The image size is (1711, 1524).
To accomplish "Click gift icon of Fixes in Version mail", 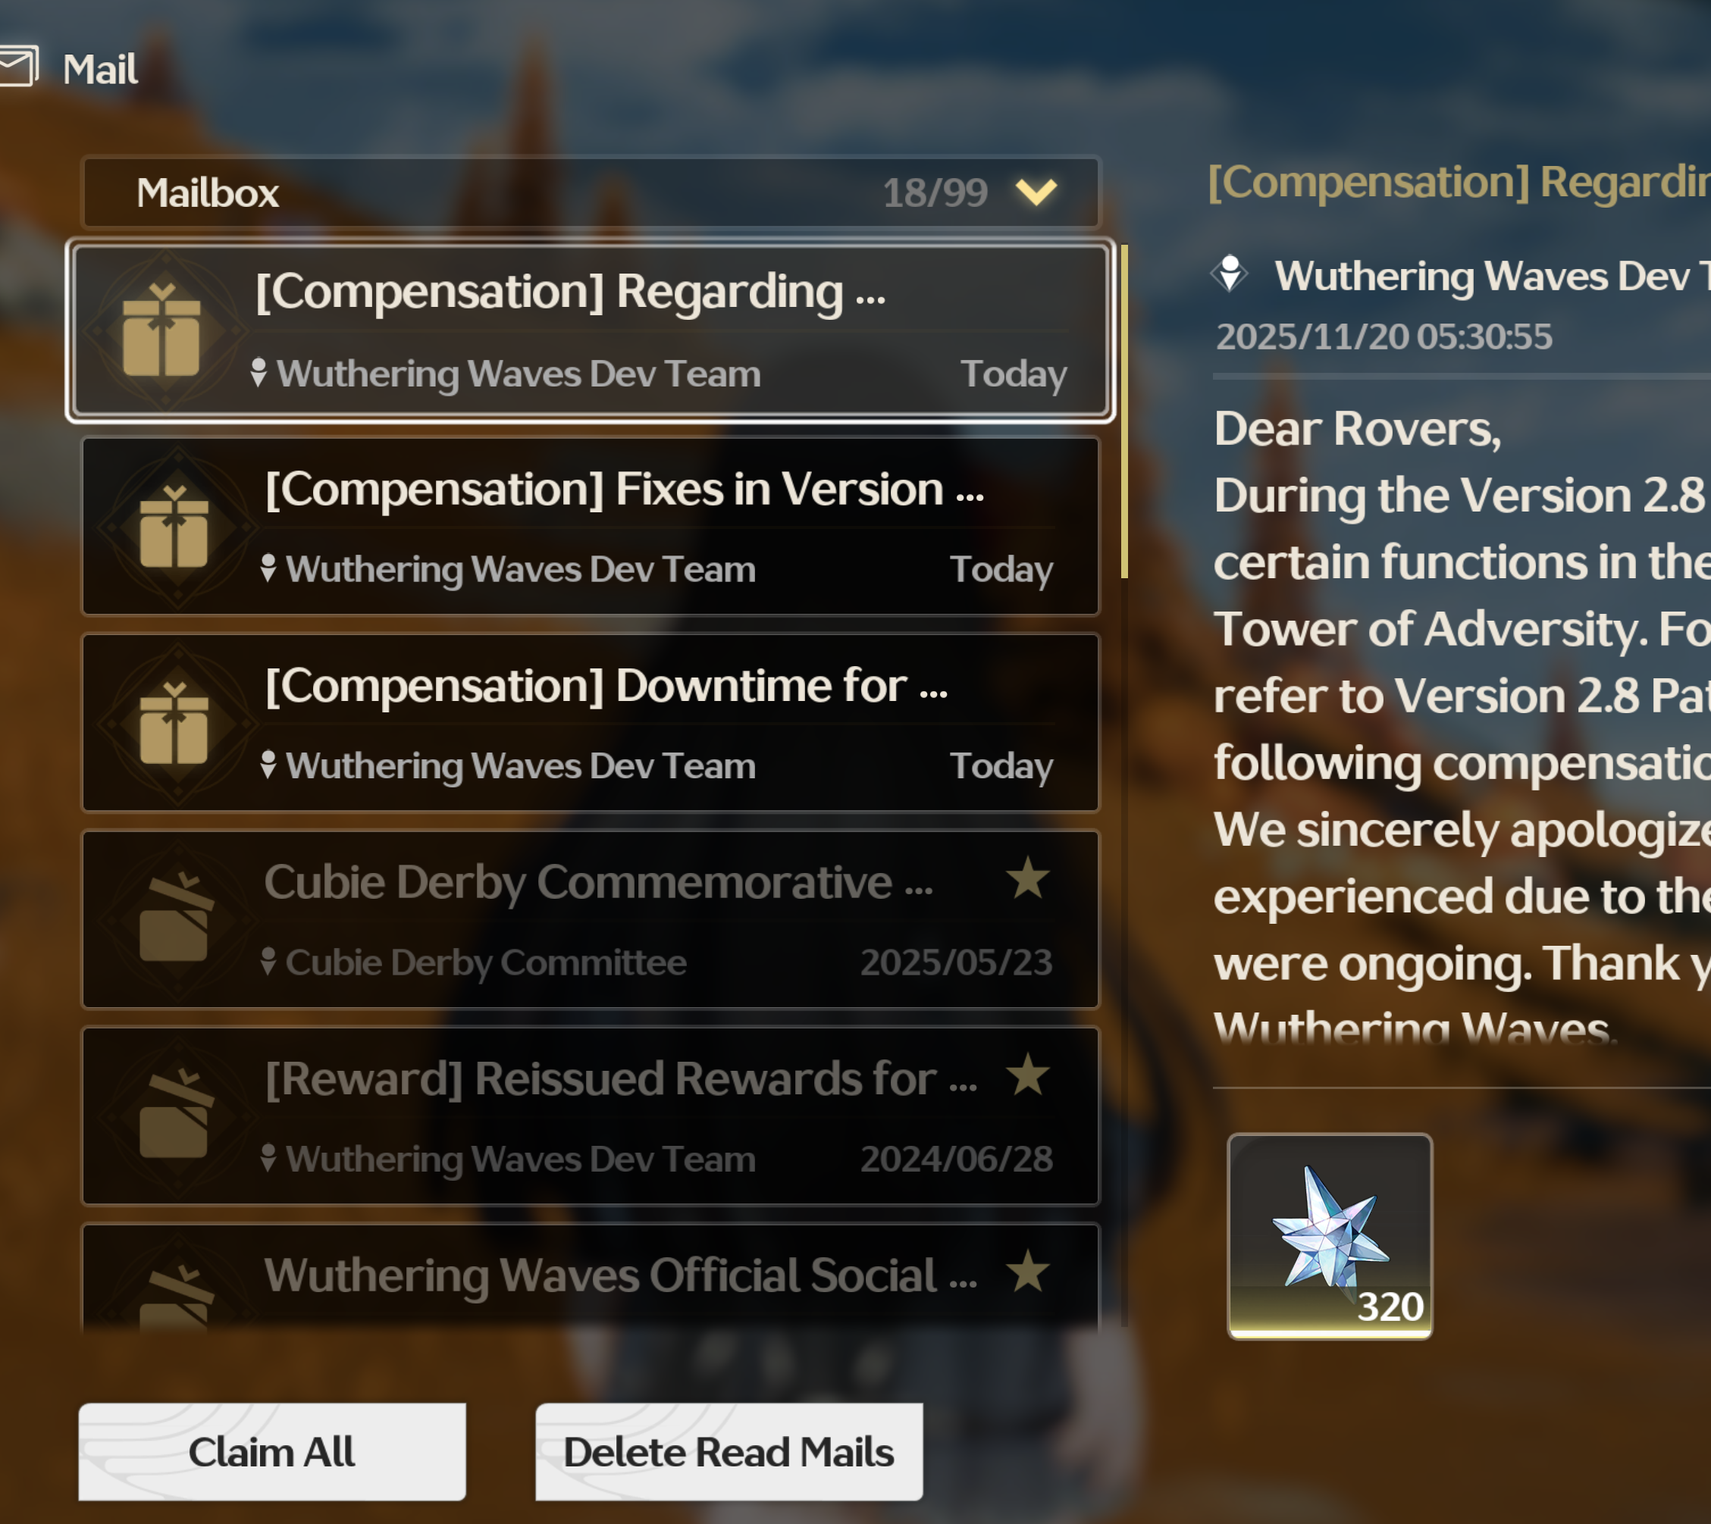I will point(174,527).
